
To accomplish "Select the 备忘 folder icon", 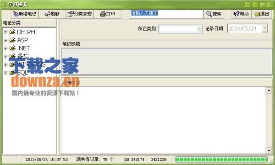I will pyautogui.click(x=12, y=56).
